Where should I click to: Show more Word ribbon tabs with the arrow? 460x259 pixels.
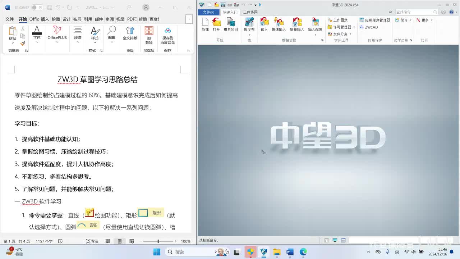(x=189, y=19)
